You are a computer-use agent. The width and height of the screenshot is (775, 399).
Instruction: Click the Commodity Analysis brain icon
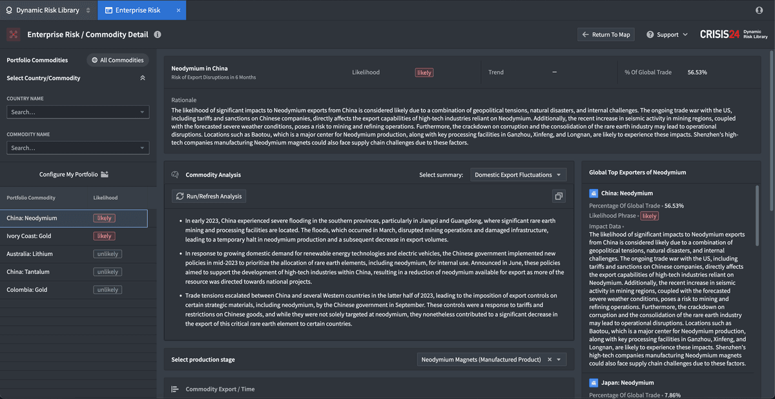[175, 175]
